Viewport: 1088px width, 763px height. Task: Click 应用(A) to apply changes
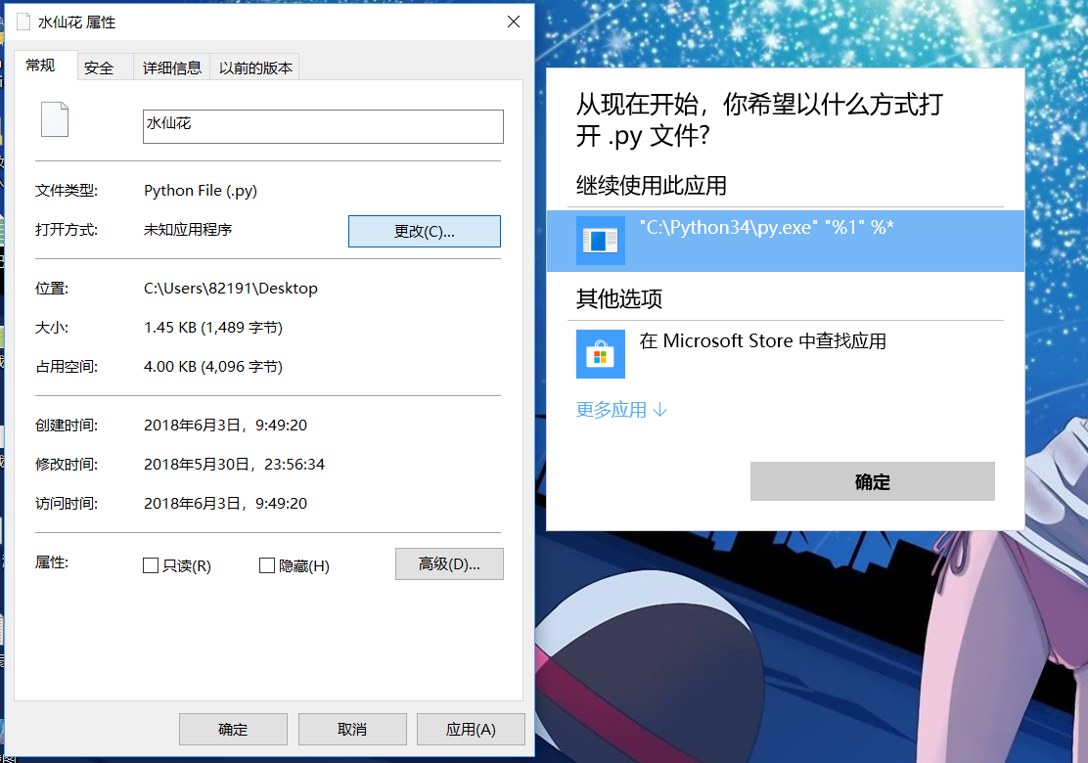pyautogui.click(x=471, y=729)
